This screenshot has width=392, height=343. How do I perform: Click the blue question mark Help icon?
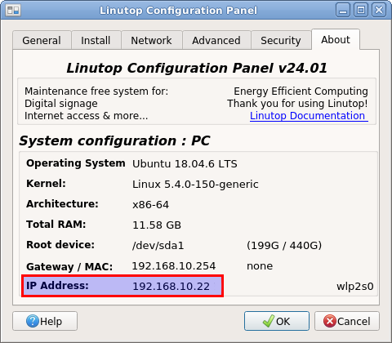tap(33, 321)
